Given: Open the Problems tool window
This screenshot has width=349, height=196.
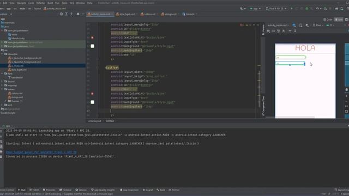Looking at the screenshot, I should (49, 190).
